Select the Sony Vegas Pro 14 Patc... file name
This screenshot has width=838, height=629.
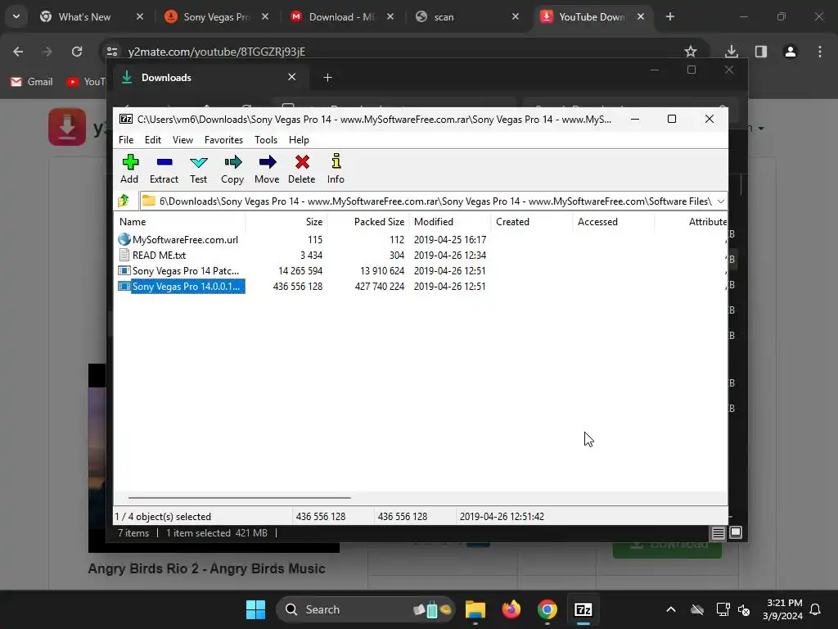click(186, 270)
